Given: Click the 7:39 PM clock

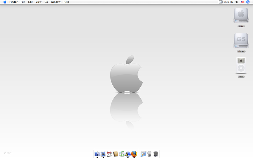Looking at the screenshot, I should pyautogui.click(x=229, y=2).
